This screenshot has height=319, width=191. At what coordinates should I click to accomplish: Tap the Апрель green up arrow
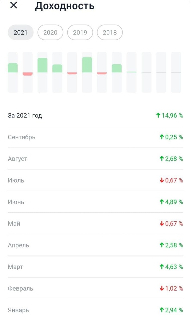pyautogui.click(x=162, y=245)
